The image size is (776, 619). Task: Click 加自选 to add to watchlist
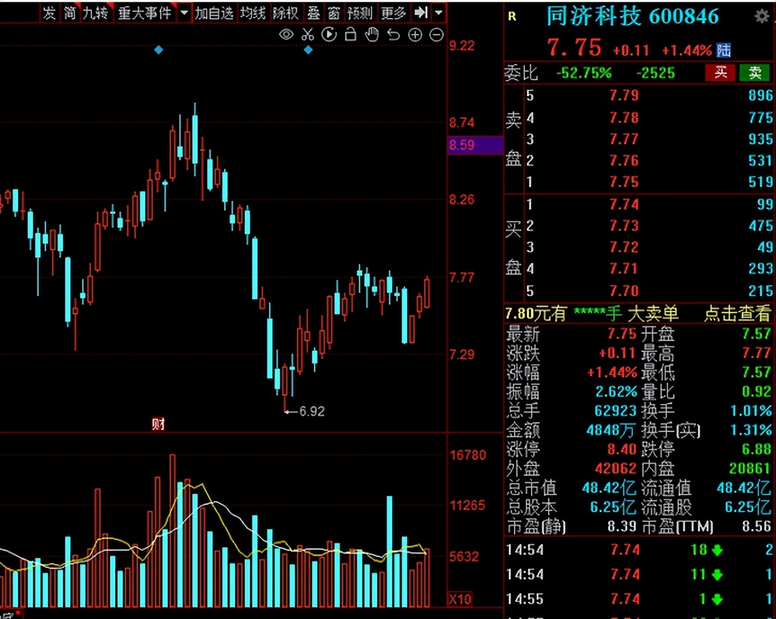tap(214, 12)
